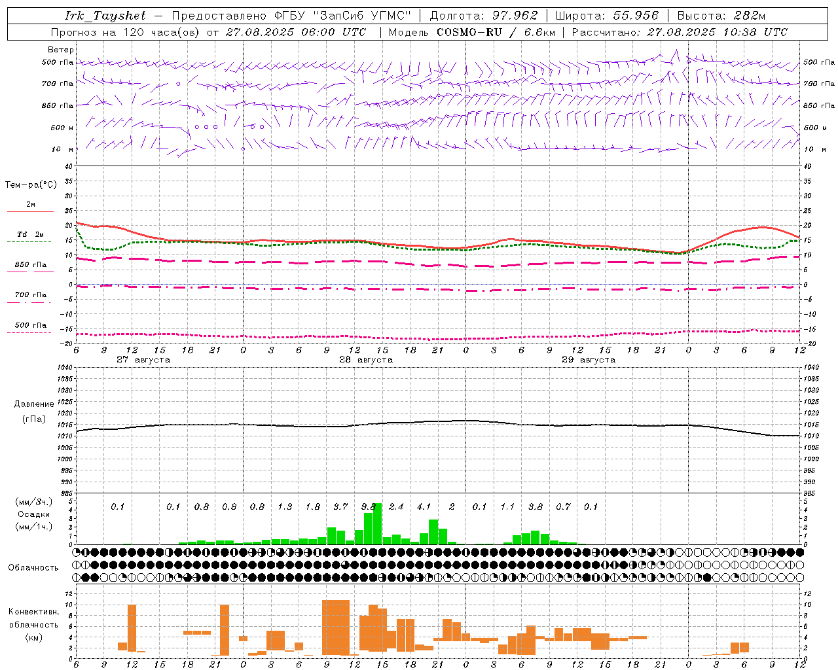The height and width of the screenshot is (670, 838).
Task: Click the Td 2м dew point legend label
Action: click(x=31, y=234)
